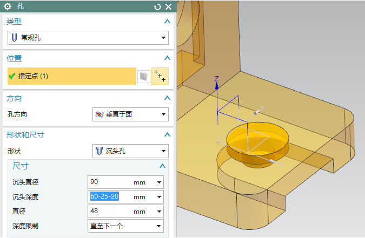Collapse the 尺寸 subsection
365x238 pixels.
[x=162, y=167]
